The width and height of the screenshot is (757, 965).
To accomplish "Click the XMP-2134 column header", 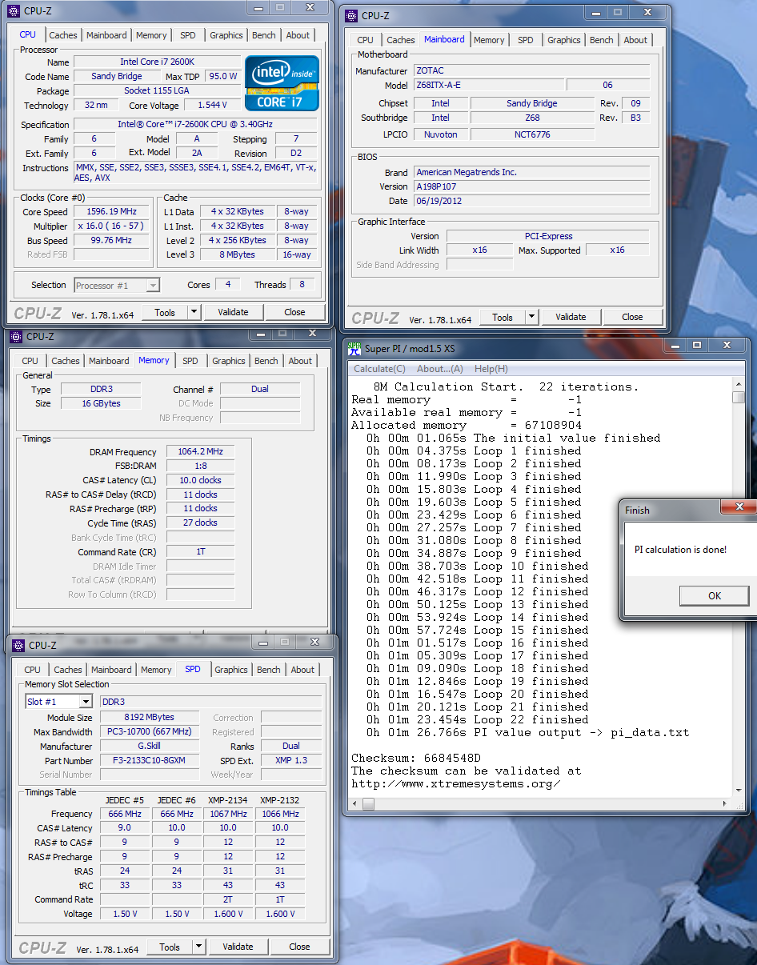I will click(x=228, y=799).
